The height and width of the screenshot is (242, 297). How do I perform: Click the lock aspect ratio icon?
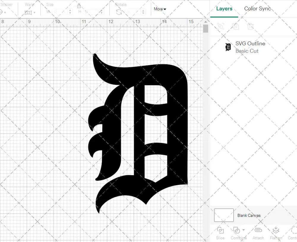click(79, 6)
